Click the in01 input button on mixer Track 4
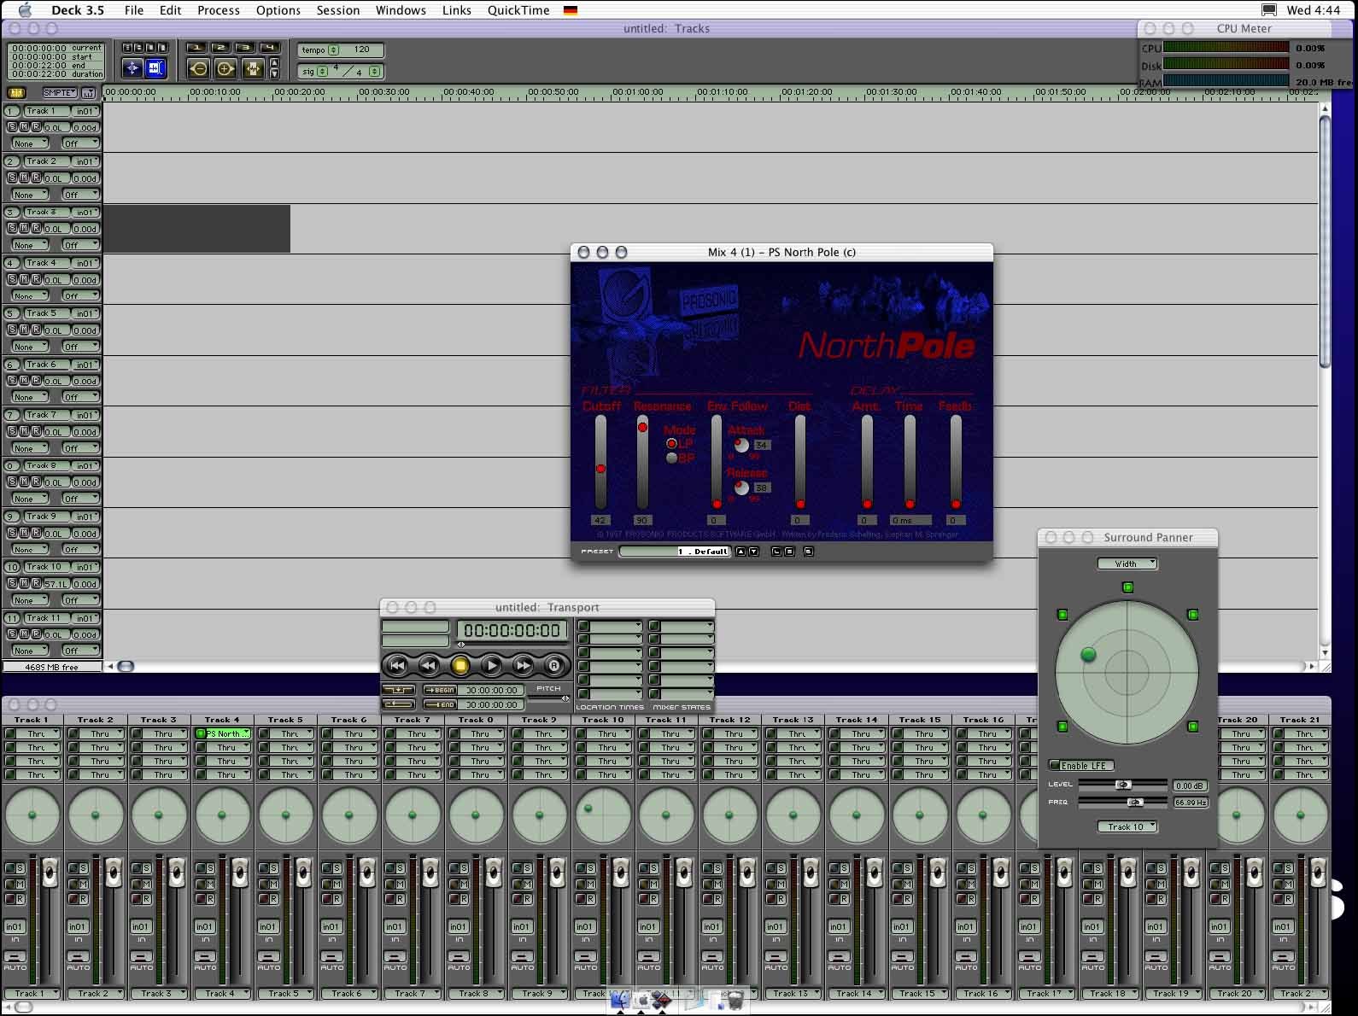 click(x=205, y=926)
